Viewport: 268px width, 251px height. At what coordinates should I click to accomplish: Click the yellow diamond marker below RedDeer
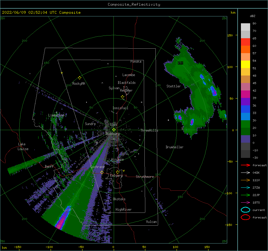click(x=123, y=97)
